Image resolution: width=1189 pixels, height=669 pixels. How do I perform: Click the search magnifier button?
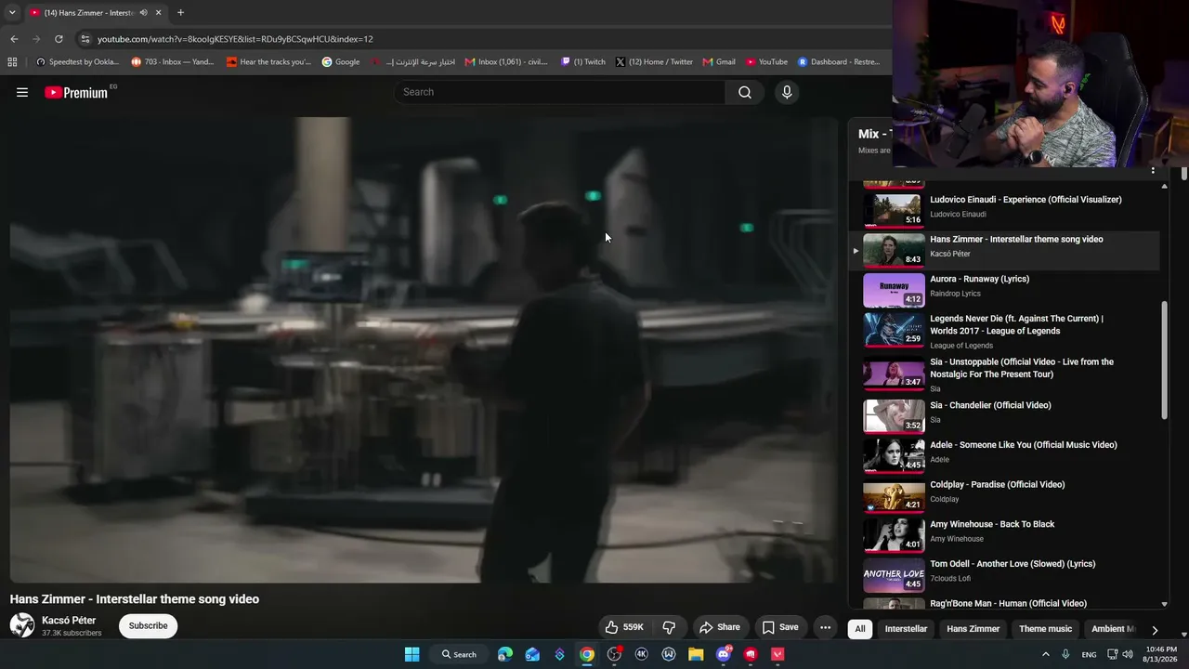(745, 92)
